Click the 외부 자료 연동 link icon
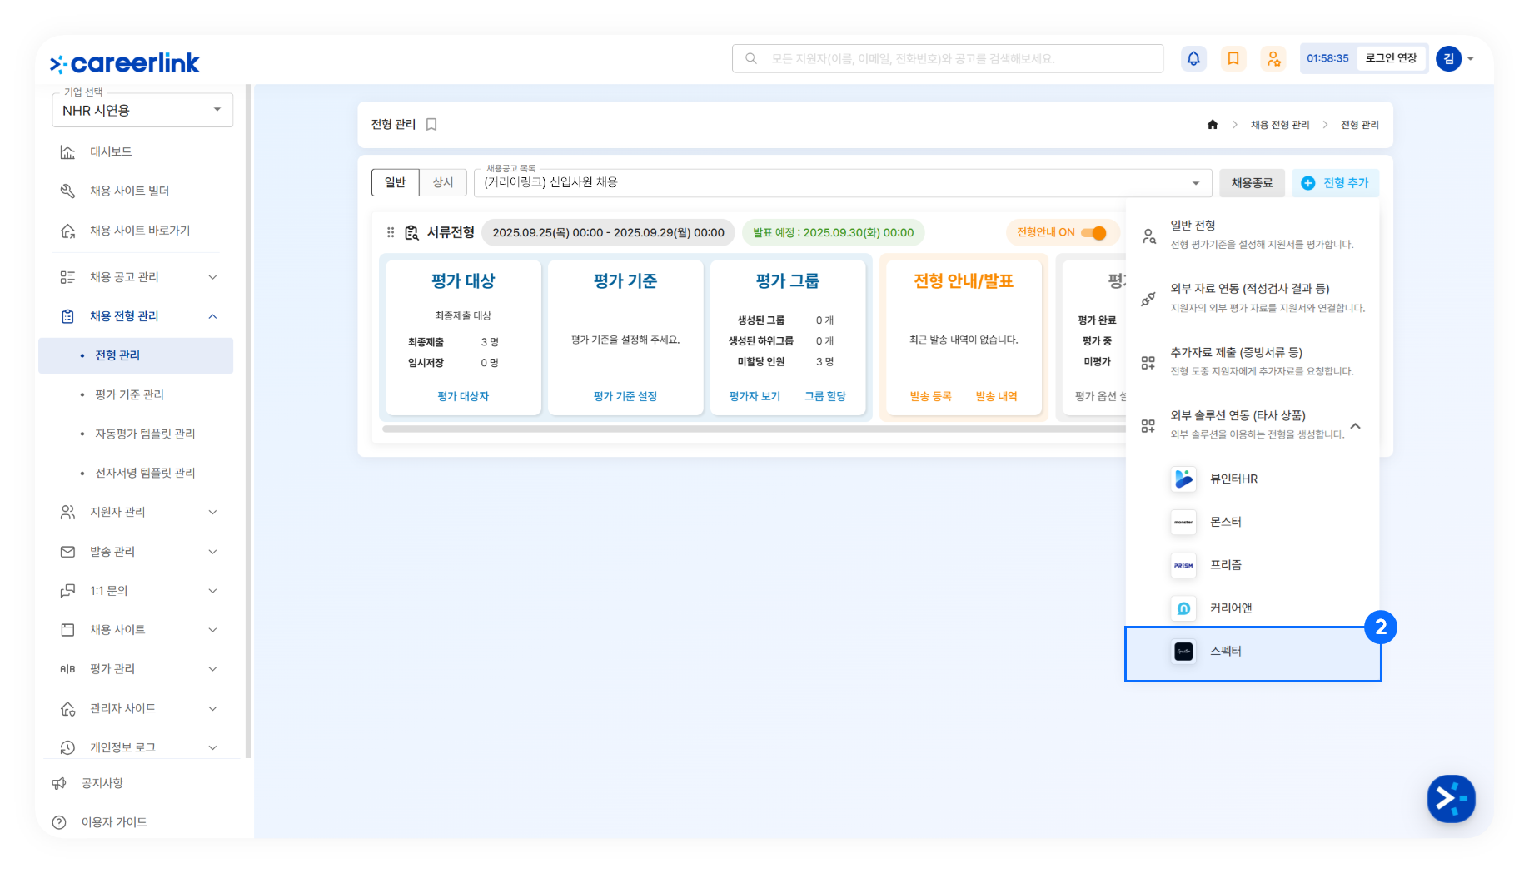Image resolution: width=1529 pixels, height=873 pixels. tap(1148, 299)
